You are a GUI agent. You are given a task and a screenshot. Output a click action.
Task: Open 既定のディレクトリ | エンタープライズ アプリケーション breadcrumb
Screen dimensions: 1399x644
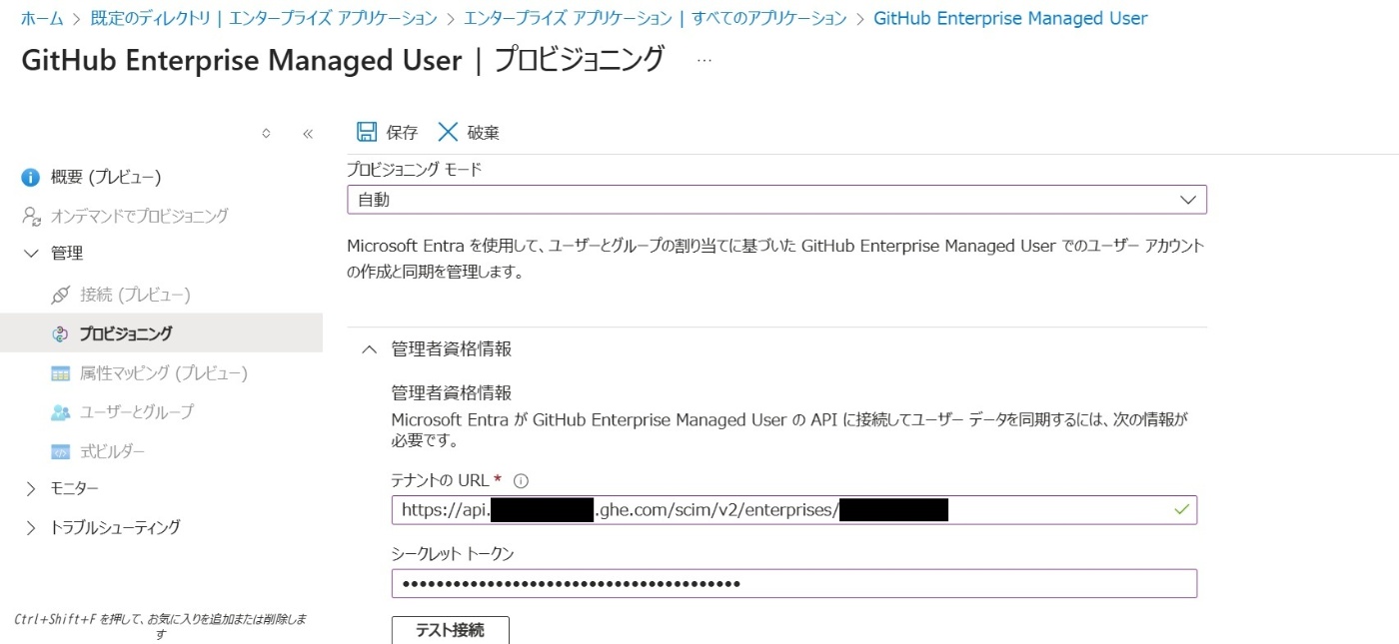264,18
